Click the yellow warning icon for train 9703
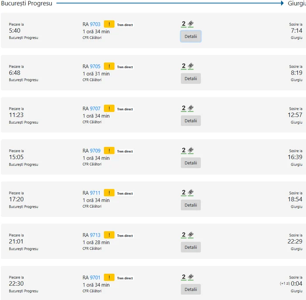Screen dimensions: 306x300 pyautogui.click(x=109, y=24)
